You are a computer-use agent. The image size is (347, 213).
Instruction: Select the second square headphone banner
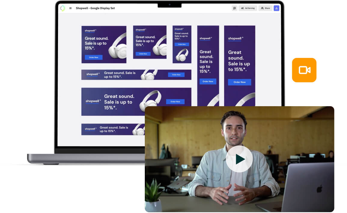pyautogui.click(x=150, y=42)
